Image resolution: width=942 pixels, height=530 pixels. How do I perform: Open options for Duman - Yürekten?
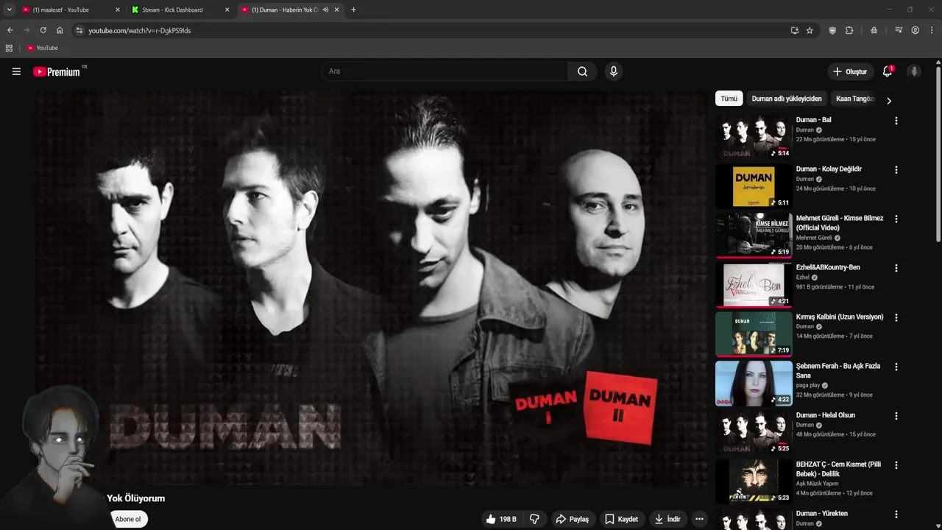[896, 515]
